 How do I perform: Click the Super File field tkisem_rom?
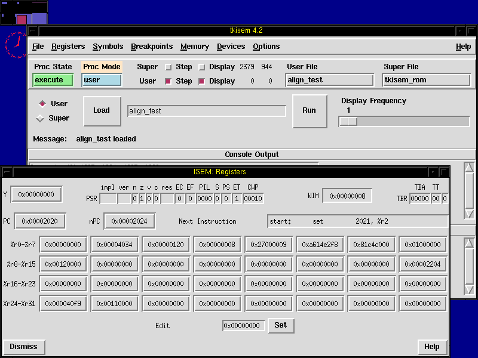click(x=427, y=80)
